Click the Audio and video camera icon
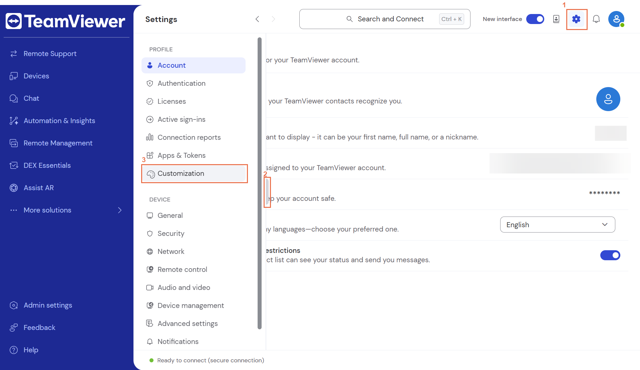Screen dimensions: 640x370 click(x=150, y=288)
